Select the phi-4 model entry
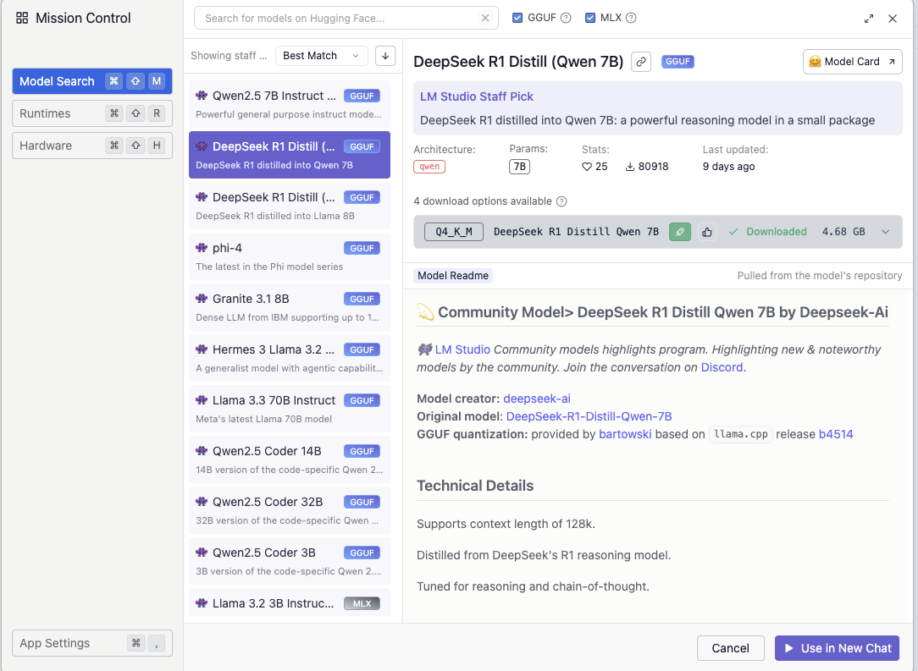The height and width of the screenshot is (671, 918). coord(290,256)
